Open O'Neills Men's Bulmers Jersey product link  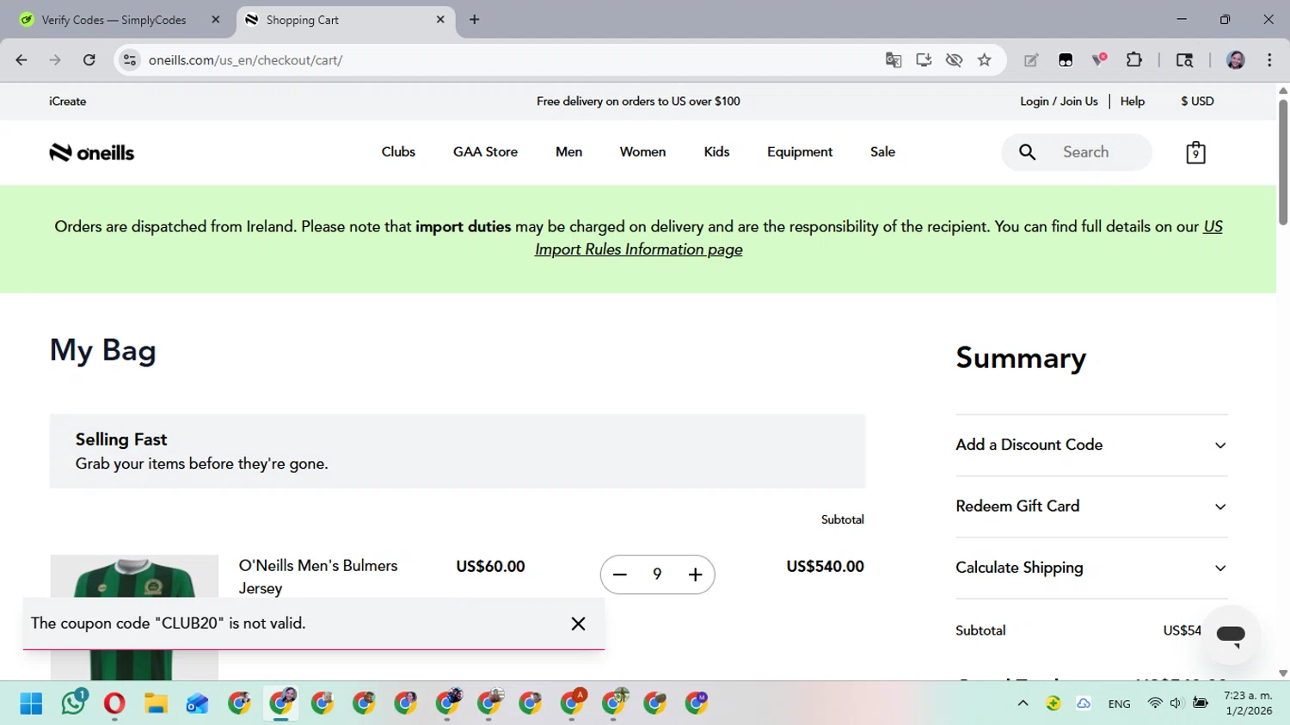[x=318, y=577]
